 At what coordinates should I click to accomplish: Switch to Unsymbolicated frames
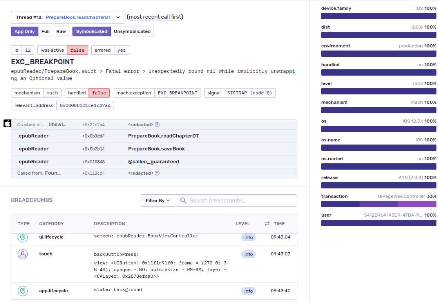(x=132, y=31)
